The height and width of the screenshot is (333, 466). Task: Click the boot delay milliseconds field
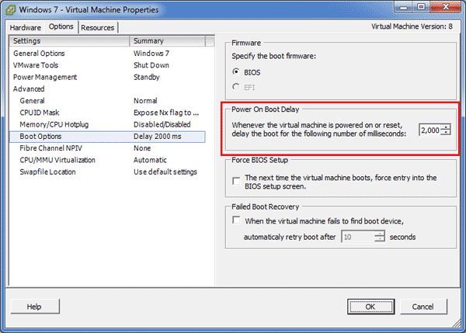click(x=429, y=130)
